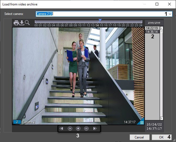Step back to the previous frame
The image size is (176, 142).
click(62, 128)
